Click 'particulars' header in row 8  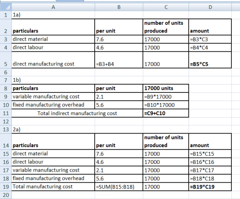[53, 88]
